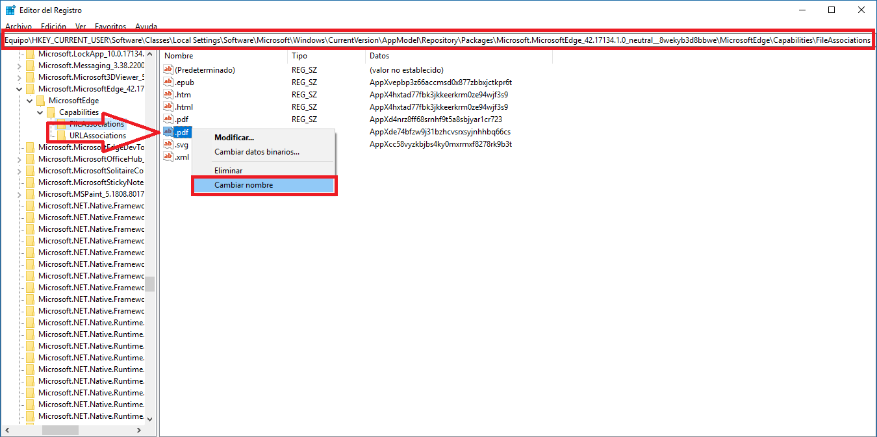Click the string value icon for .xml
The image size is (877, 437).
coord(168,156)
